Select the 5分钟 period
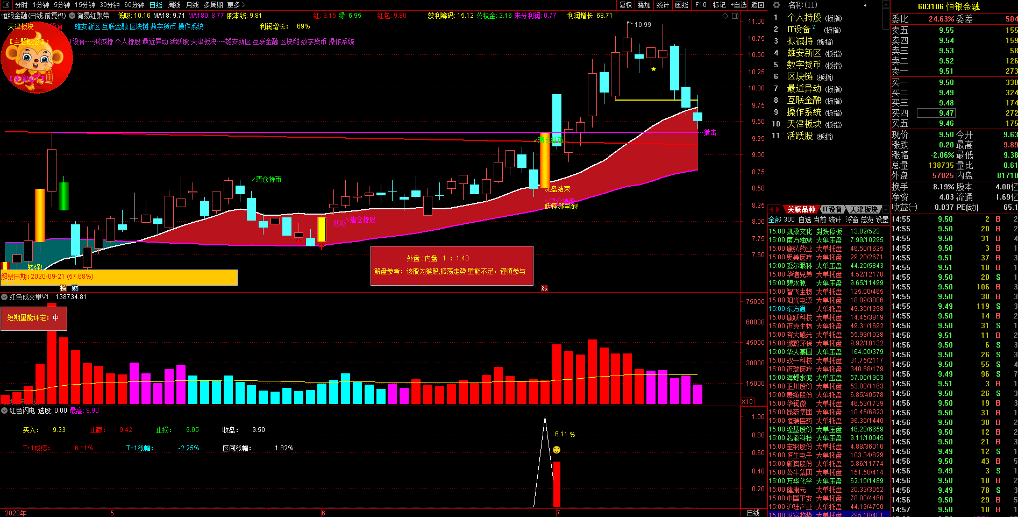The image size is (1018, 517). click(62, 5)
